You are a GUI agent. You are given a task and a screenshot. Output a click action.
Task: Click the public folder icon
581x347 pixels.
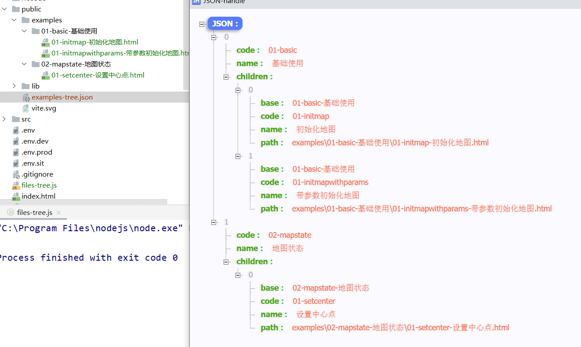tap(15, 9)
